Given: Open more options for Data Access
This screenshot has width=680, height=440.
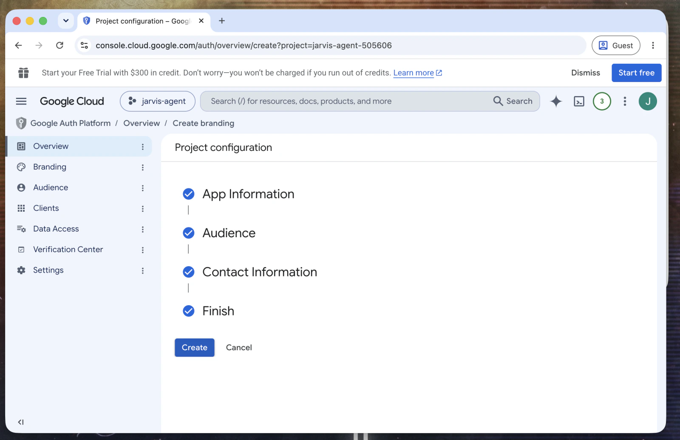Looking at the screenshot, I should point(143,229).
